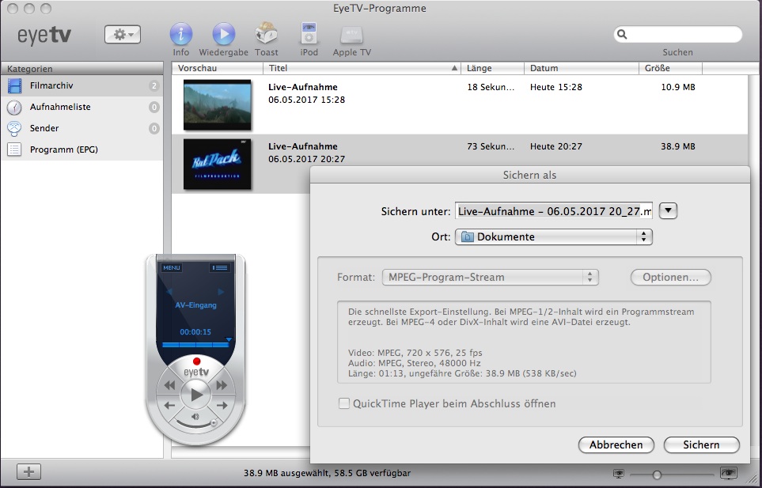Click the volume slider on remote
The height and width of the screenshot is (488, 762).
coord(196,425)
